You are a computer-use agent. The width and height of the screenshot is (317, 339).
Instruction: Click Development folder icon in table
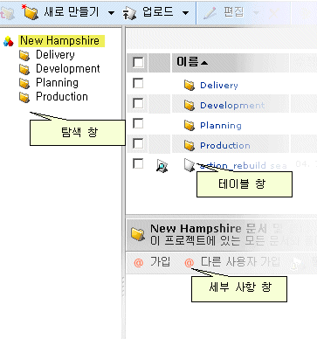190,106
